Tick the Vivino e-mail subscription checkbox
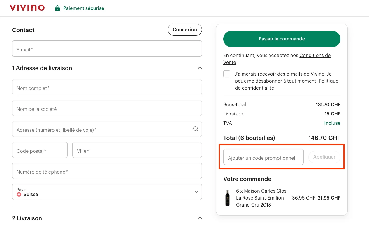This screenshot has height=226, width=369. (227, 74)
